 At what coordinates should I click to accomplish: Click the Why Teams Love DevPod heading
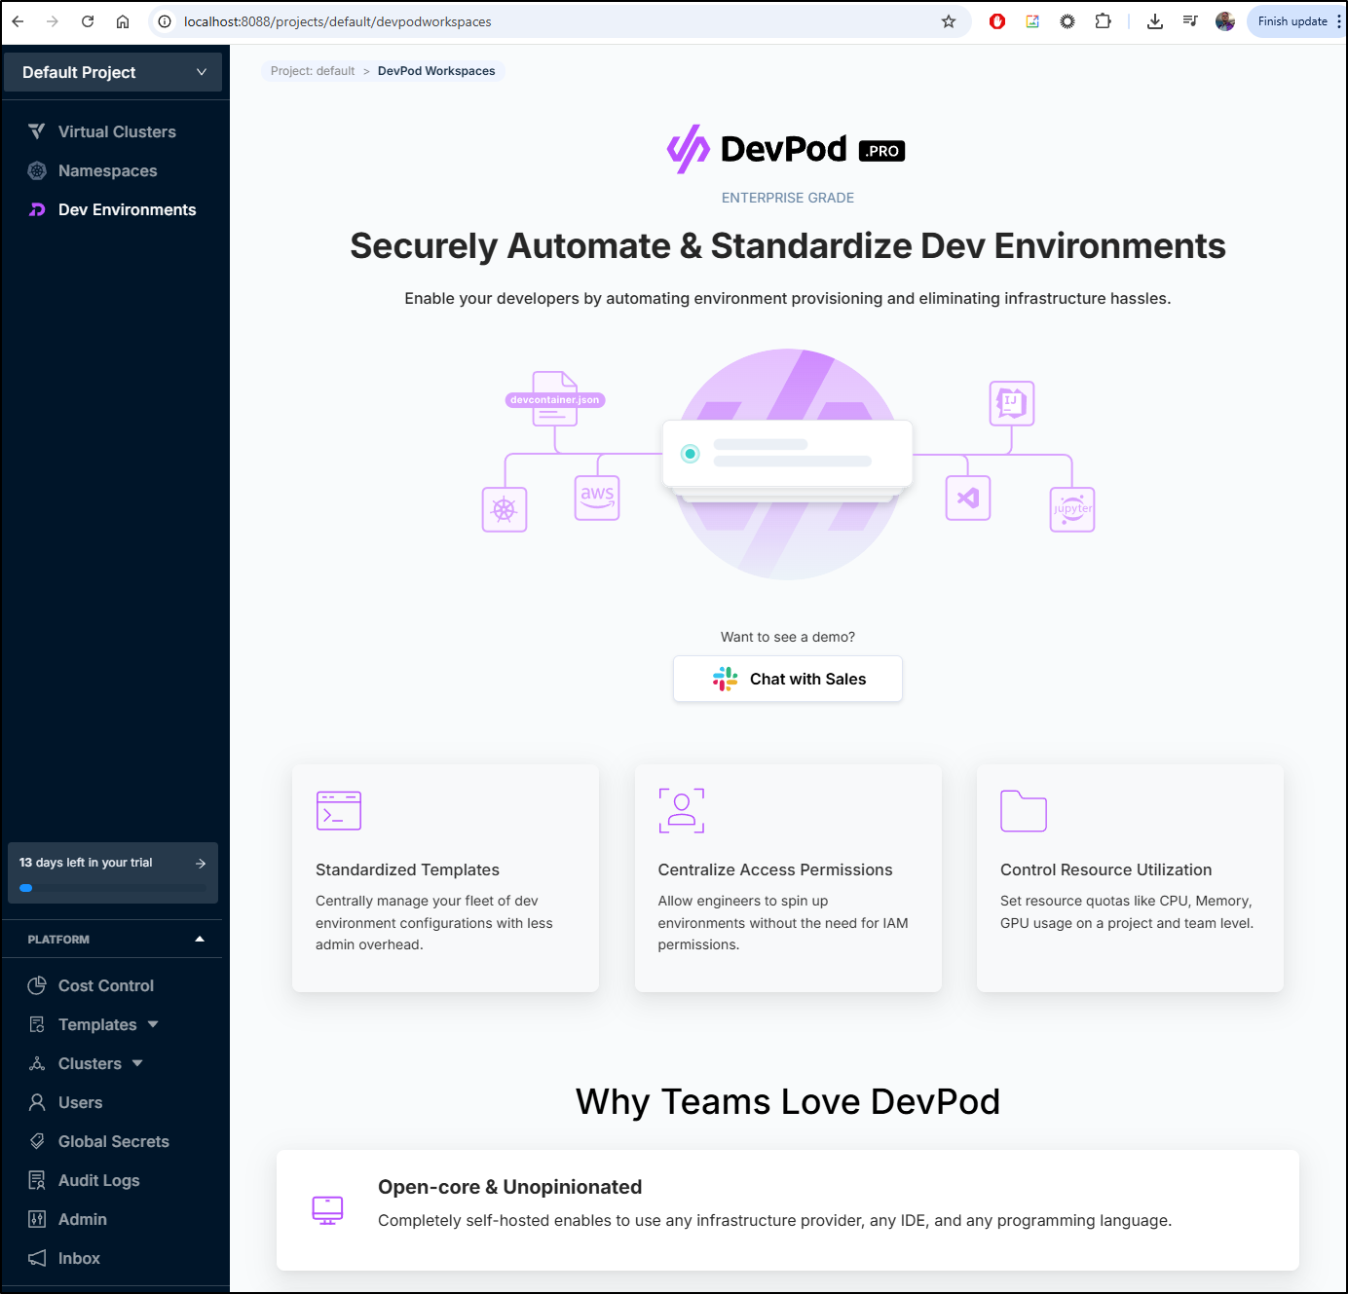(x=787, y=1101)
